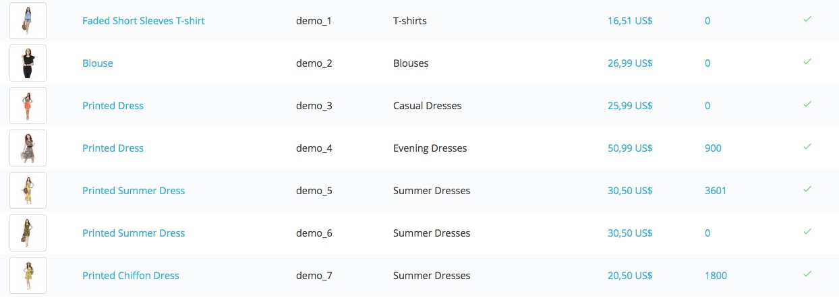839x300 pixels.
Task: Open the Faded Short Sleeves T-shirt thumbnail
Action: click(x=28, y=20)
